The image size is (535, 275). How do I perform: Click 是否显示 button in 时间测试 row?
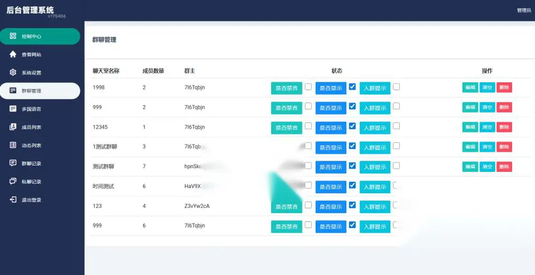tap(331, 187)
